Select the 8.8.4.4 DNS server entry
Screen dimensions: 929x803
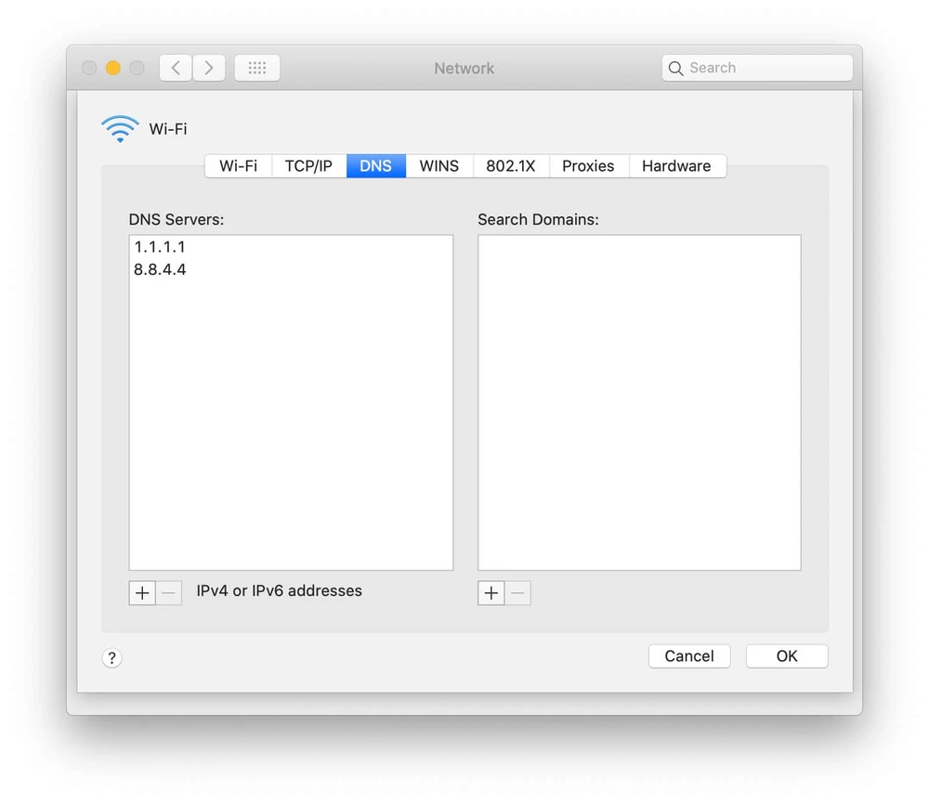pos(160,269)
